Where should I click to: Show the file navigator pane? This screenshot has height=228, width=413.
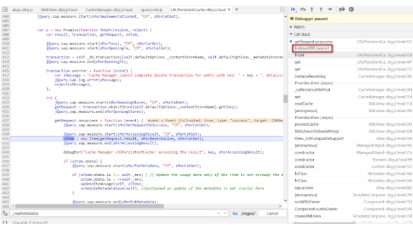5,10
